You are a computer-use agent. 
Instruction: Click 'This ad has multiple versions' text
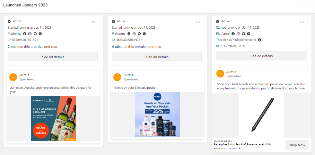(x=236, y=40)
